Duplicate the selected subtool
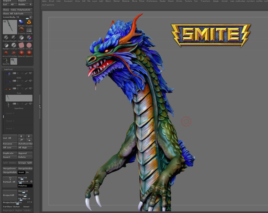Screen dimensions: 268x213 pyautogui.click(x=10, y=153)
